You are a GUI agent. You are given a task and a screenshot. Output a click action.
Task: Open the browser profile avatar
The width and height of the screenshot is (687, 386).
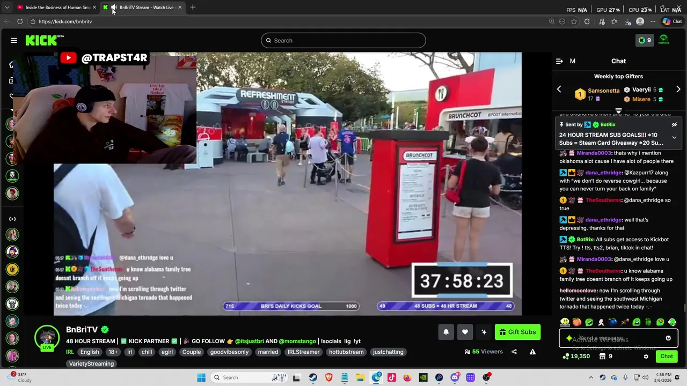[x=640, y=21]
